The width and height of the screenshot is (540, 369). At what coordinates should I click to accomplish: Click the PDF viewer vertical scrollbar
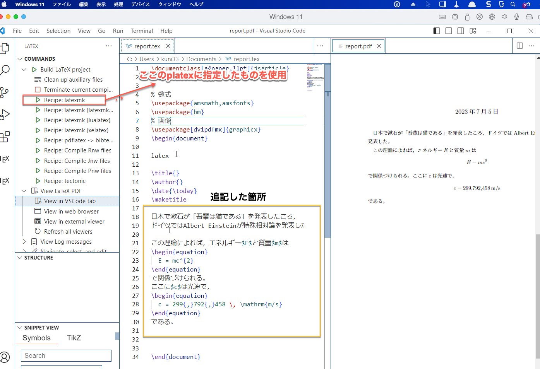pos(538,296)
